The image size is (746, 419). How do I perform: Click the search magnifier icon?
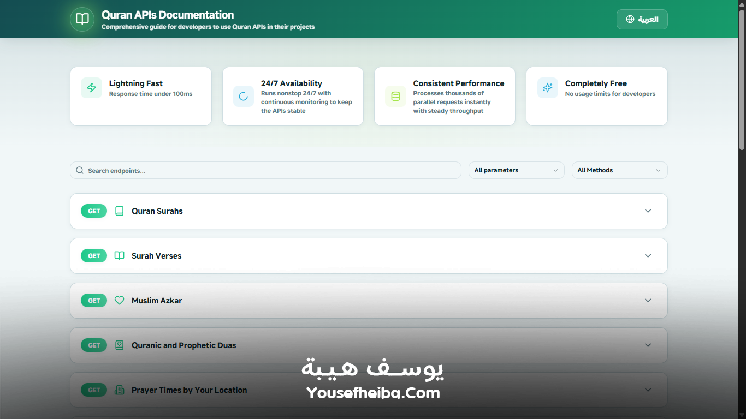click(80, 170)
